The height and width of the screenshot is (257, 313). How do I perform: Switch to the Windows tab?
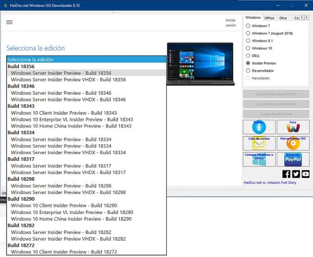pyautogui.click(x=253, y=17)
